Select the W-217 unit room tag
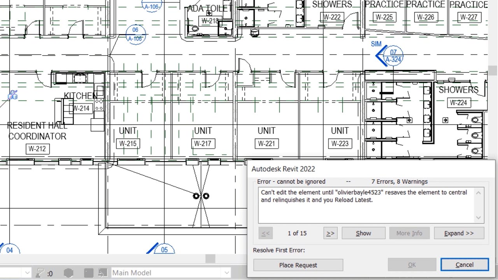The image size is (498, 280). click(x=203, y=143)
